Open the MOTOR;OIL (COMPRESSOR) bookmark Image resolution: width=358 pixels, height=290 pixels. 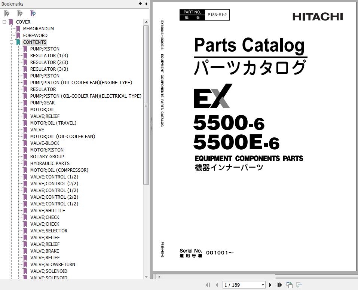(x=59, y=170)
